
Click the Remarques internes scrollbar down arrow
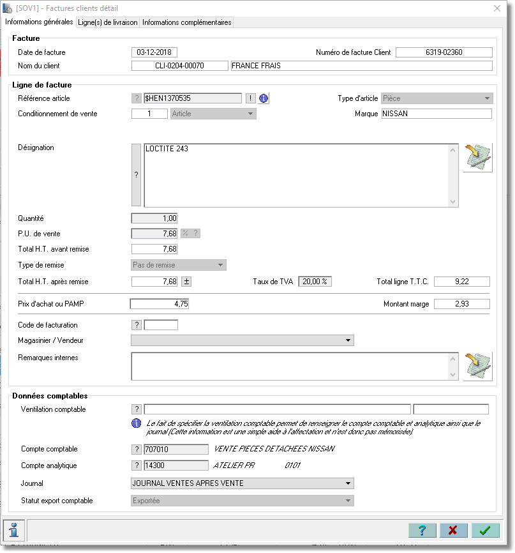pyautogui.click(x=453, y=375)
